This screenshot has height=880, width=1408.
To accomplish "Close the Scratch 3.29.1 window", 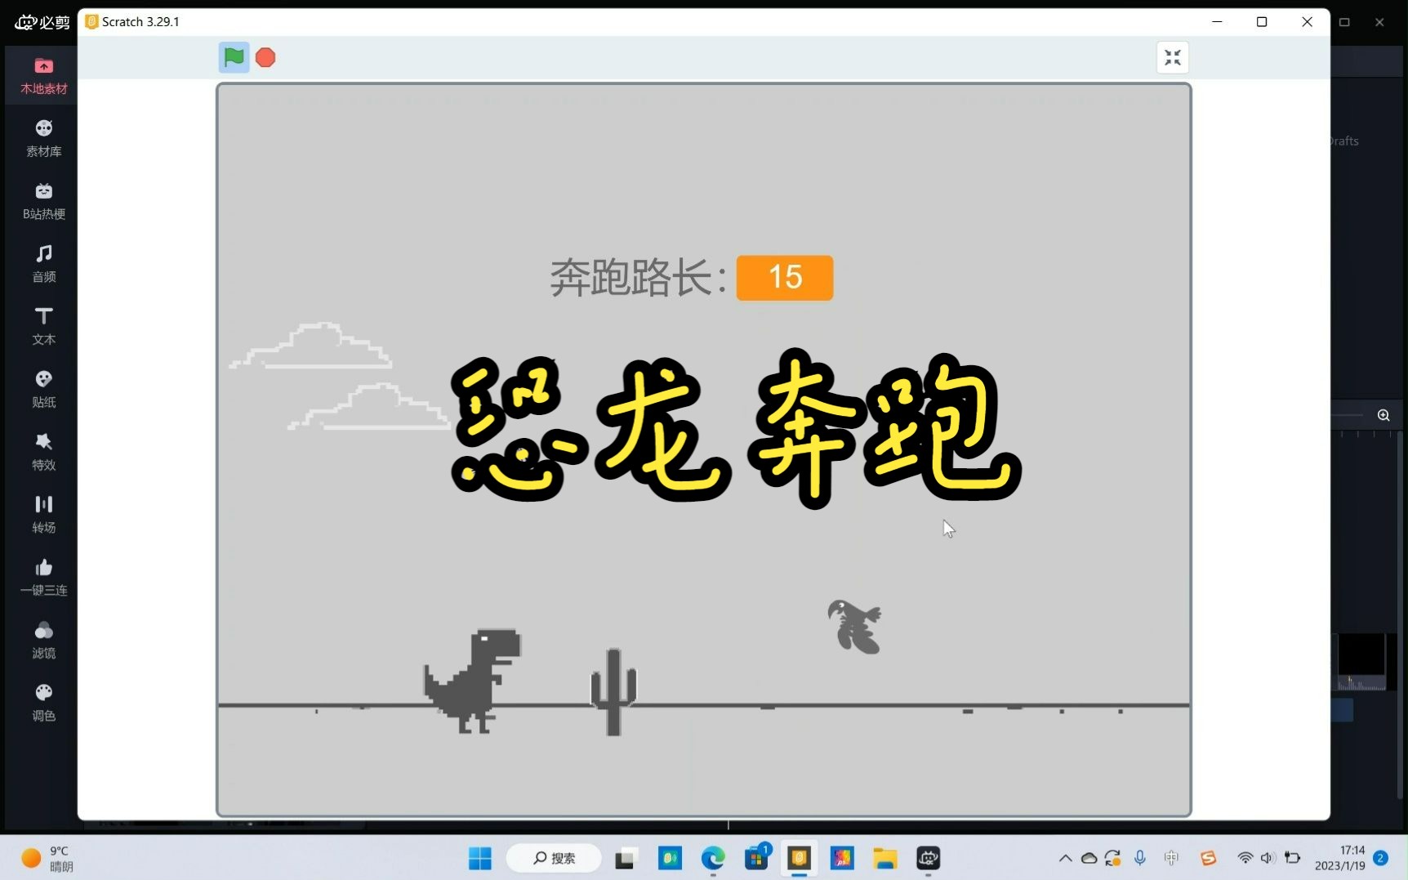I will click(1307, 22).
